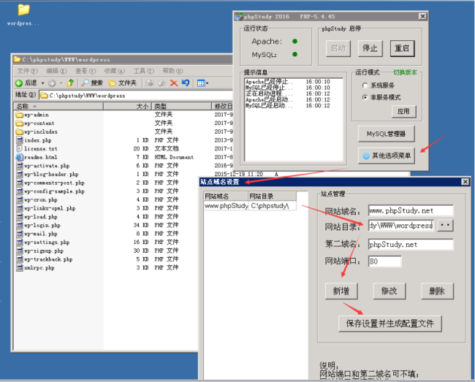475x382 pixels.
Task: Click the blue undo arrow in toolbar
Action: coord(186,83)
